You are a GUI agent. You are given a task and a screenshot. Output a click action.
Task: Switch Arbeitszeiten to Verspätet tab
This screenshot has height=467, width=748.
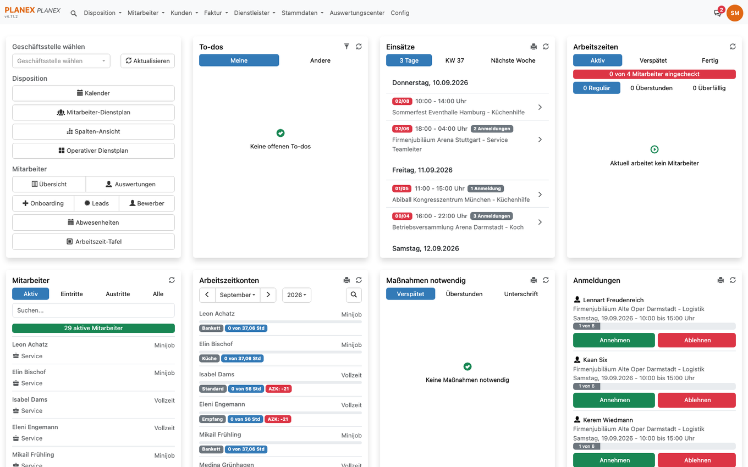(x=653, y=60)
